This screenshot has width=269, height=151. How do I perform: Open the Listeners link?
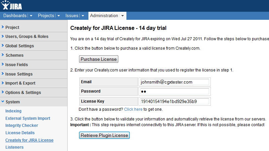pyautogui.click(x=14, y=147)
